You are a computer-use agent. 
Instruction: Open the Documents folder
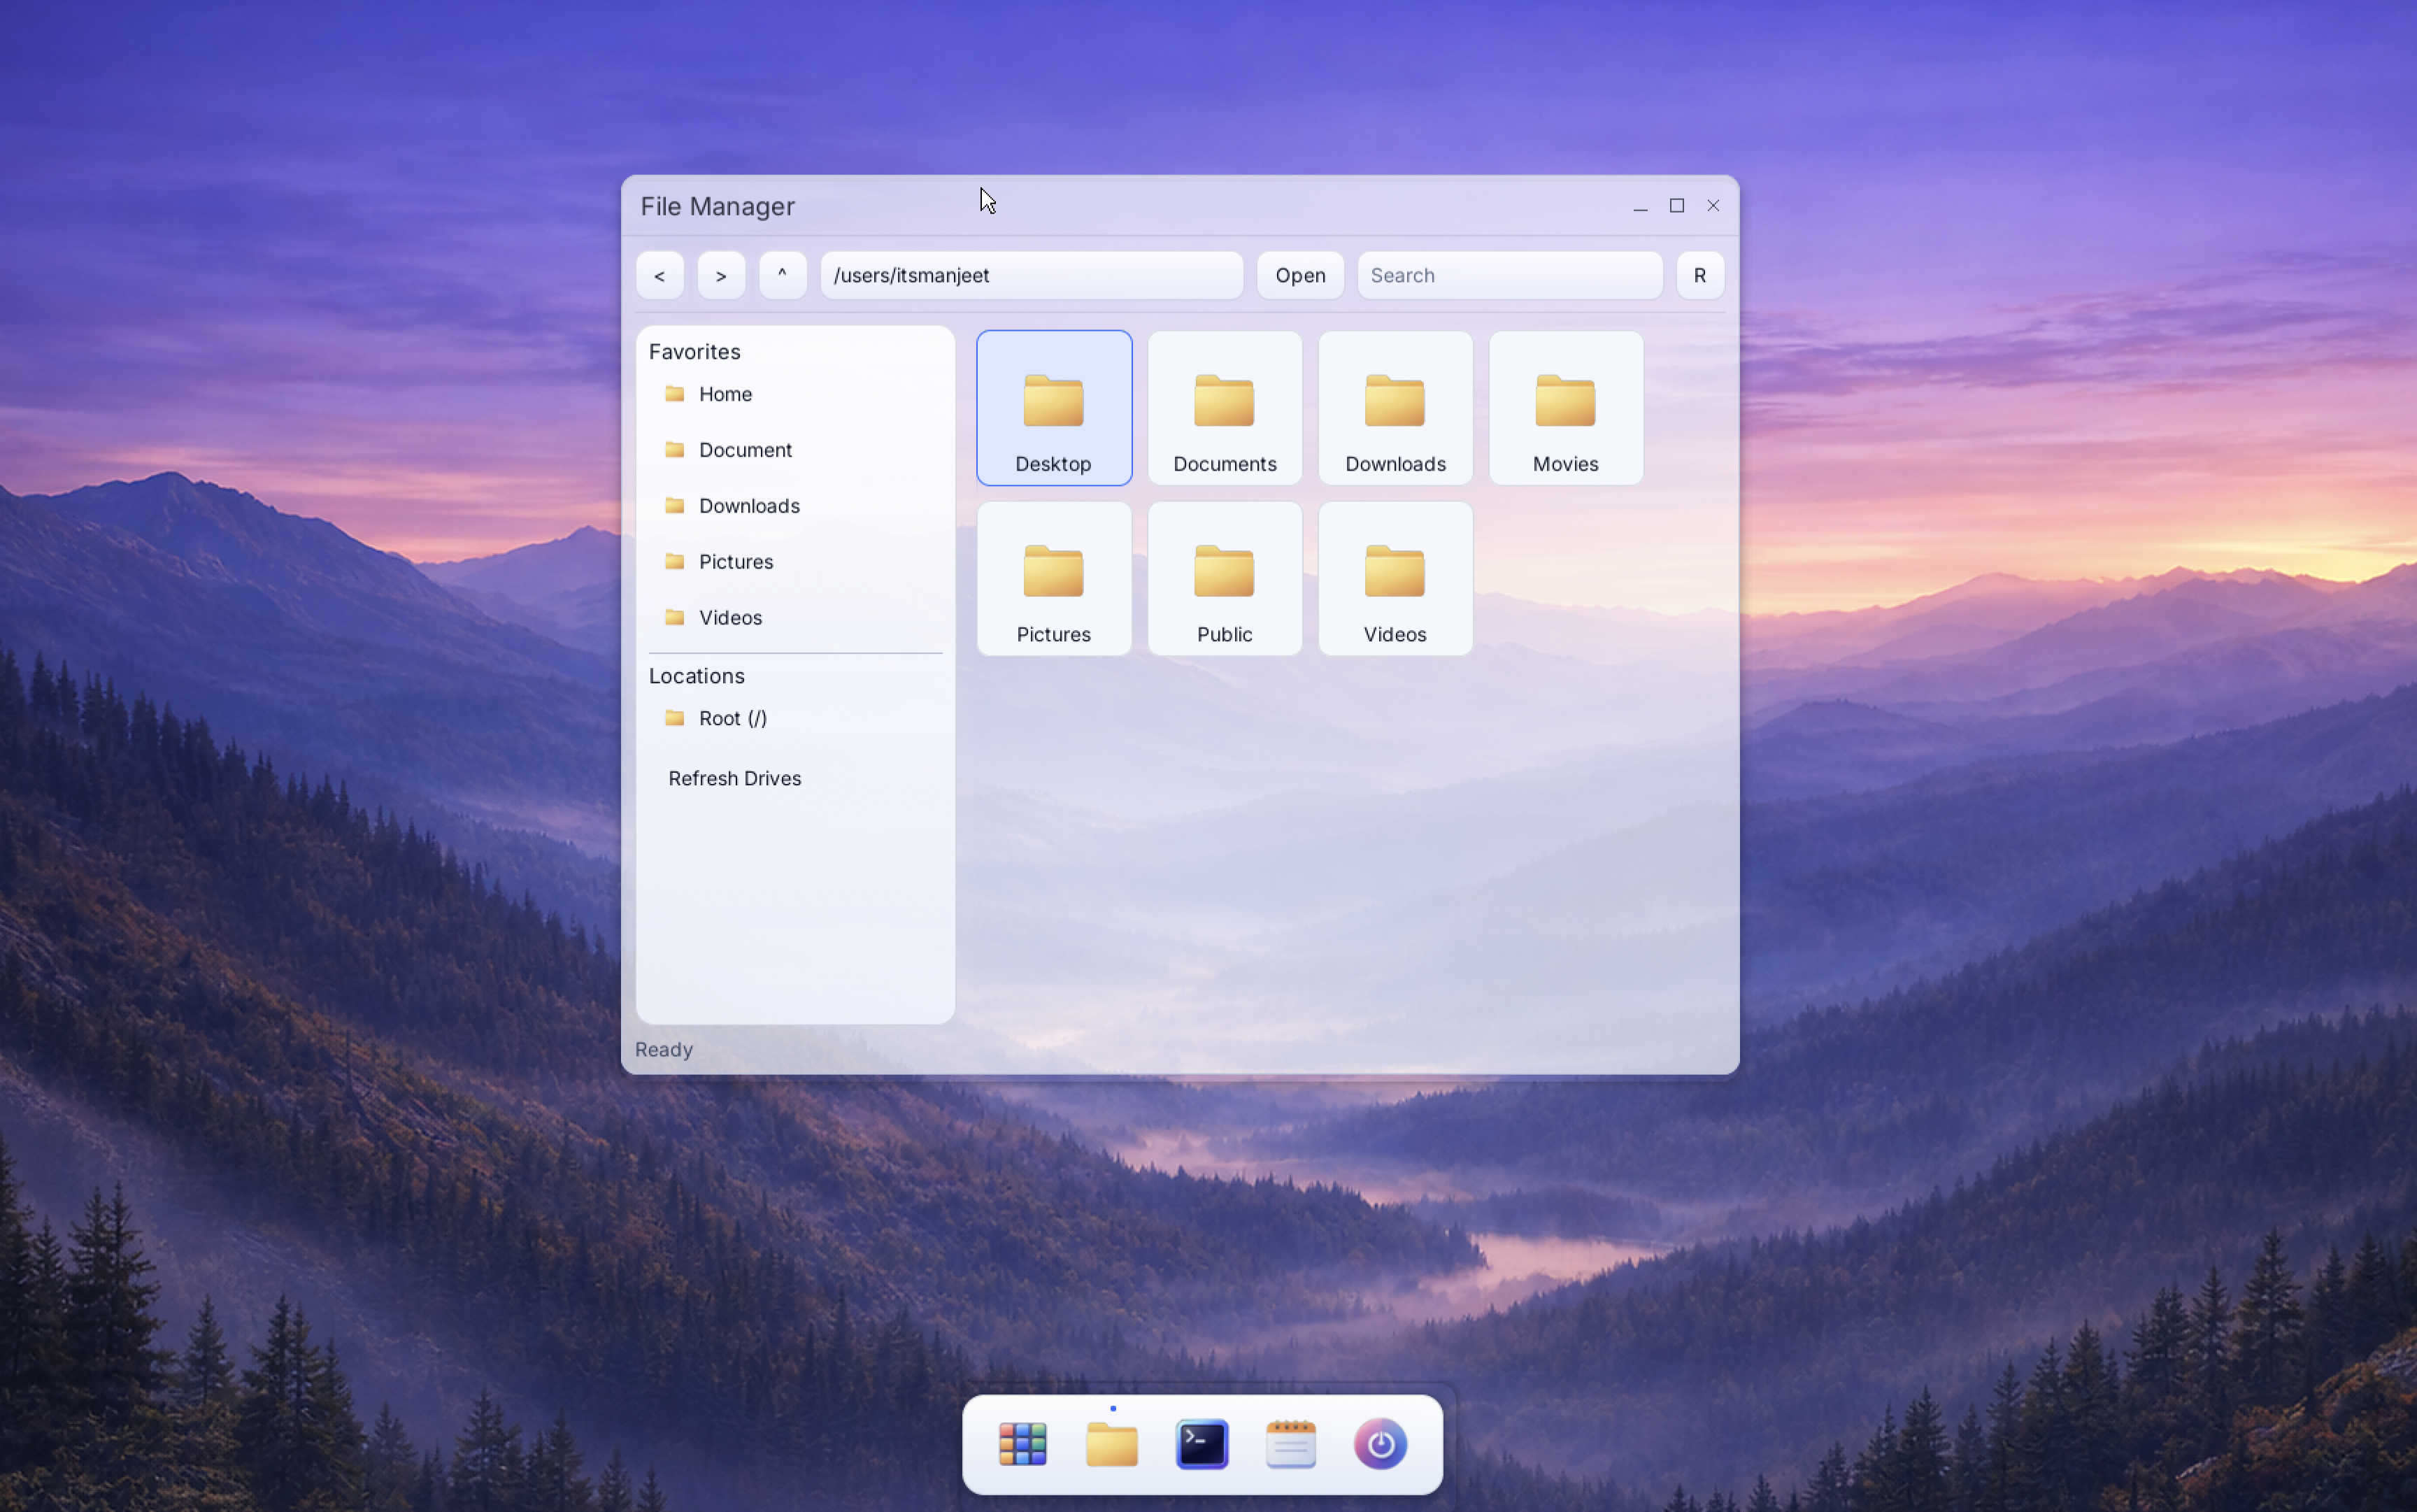coord(1223,407)
